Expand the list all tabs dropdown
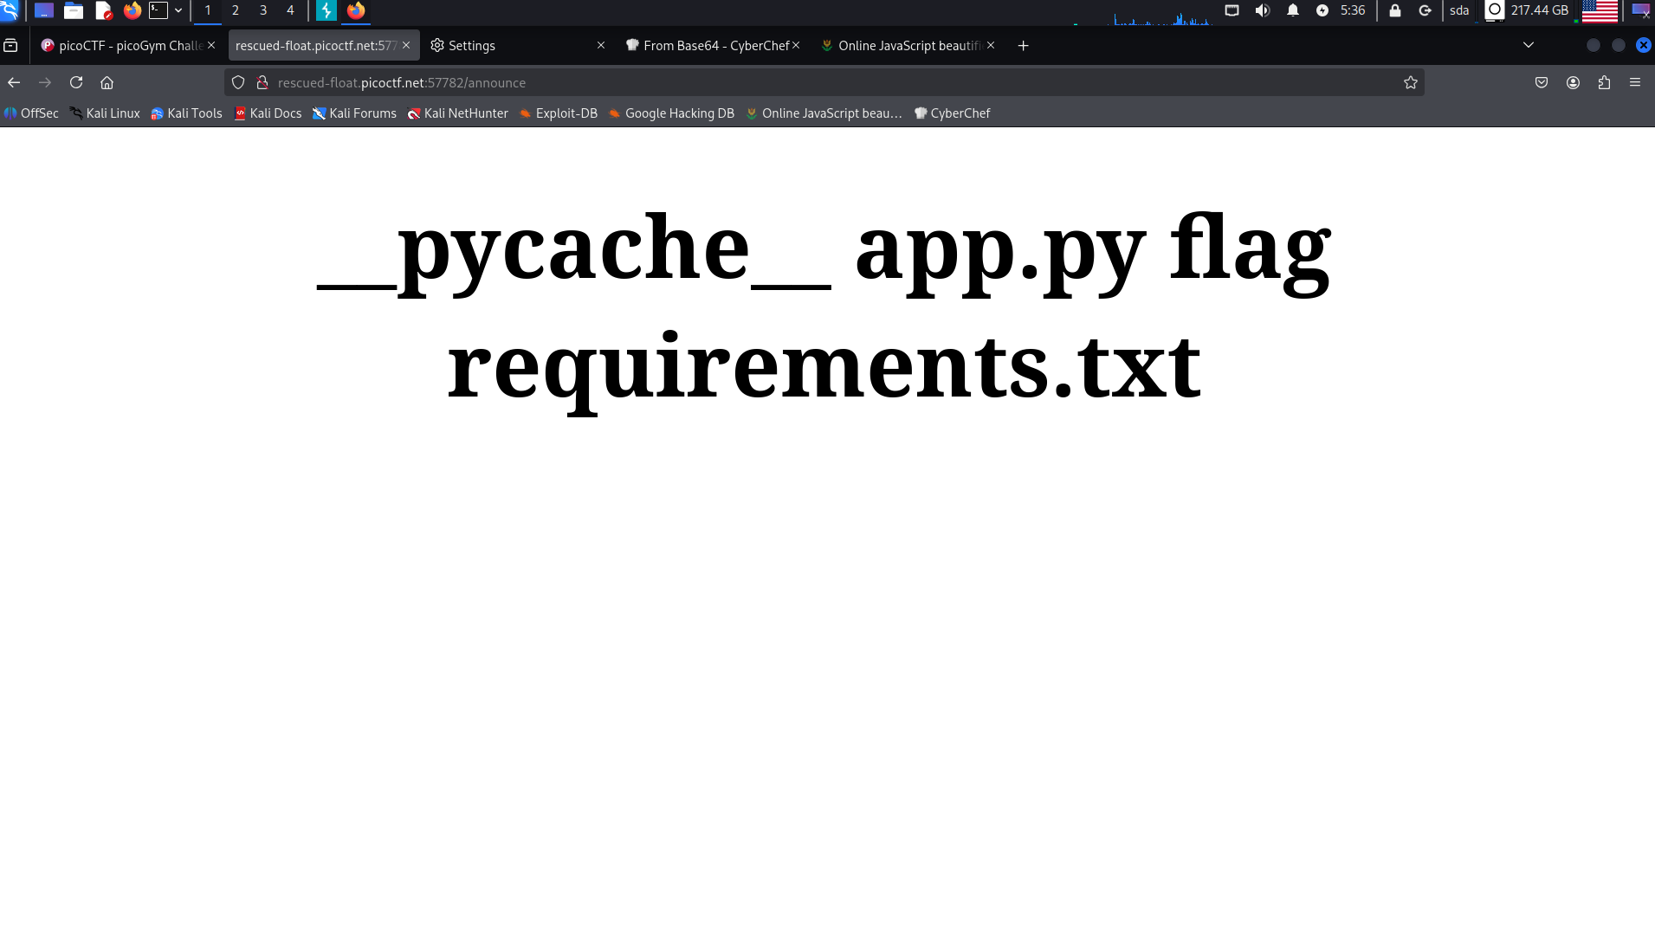Screen dimensions: 1655x929 coord(1529,45)
